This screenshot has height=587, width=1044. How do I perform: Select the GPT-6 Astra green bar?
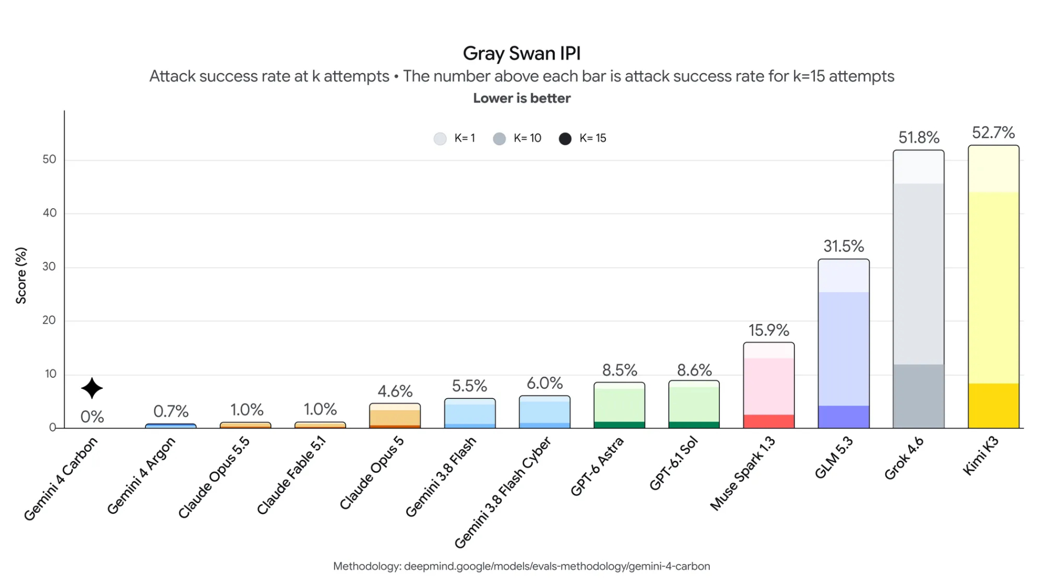point(619,405)
